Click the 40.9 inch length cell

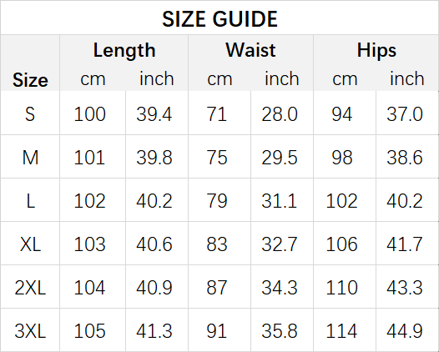coord(154,288)
